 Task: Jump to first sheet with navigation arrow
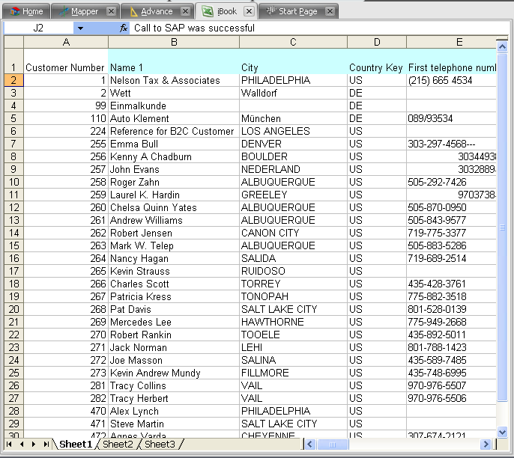pos(10,445)
